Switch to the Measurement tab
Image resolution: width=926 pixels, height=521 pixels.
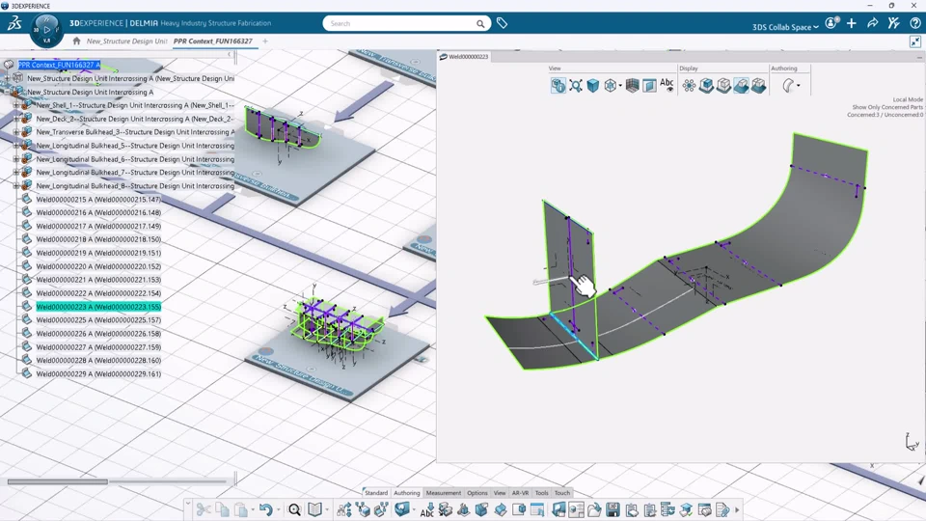[443, 493]
